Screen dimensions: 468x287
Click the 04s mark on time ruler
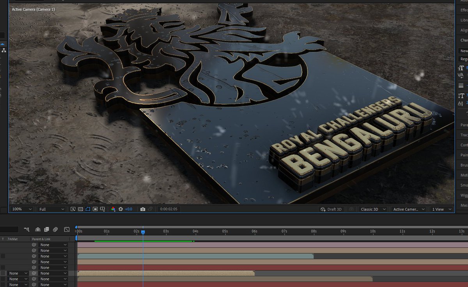[x=195, y=231]
